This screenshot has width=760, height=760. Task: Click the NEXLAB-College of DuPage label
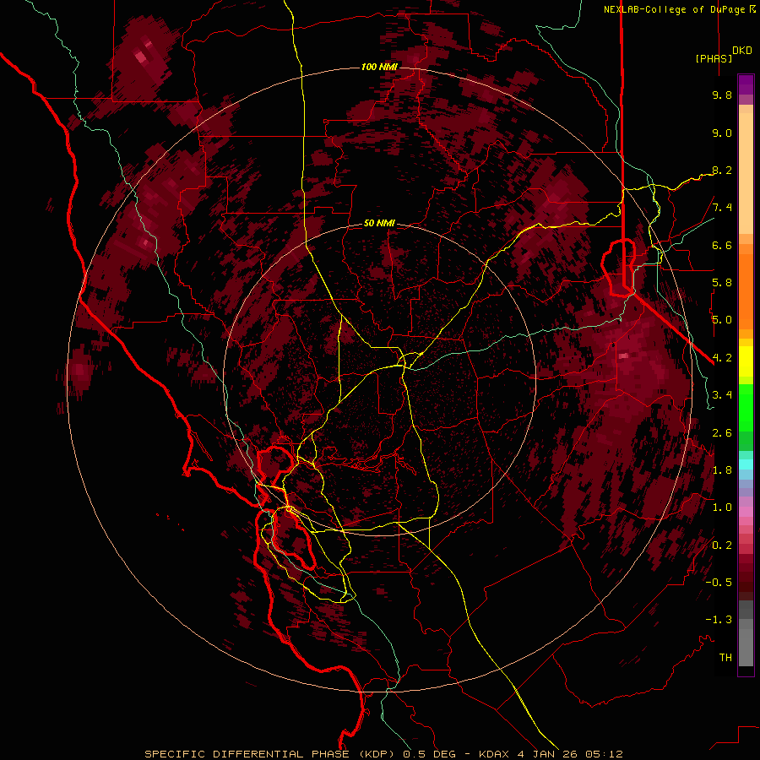[679, 9]
